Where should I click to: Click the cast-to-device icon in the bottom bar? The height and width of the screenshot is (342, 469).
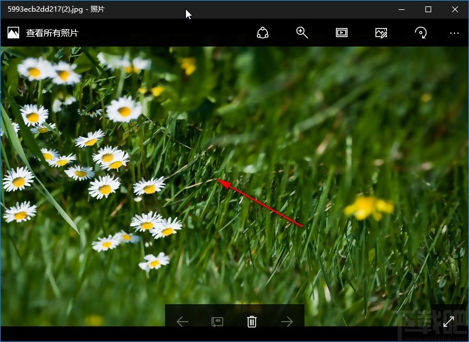click(x=217, y=322)
